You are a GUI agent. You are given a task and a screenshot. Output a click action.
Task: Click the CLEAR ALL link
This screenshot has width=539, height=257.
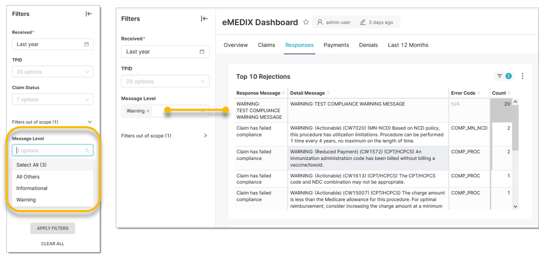coord(52,244)
